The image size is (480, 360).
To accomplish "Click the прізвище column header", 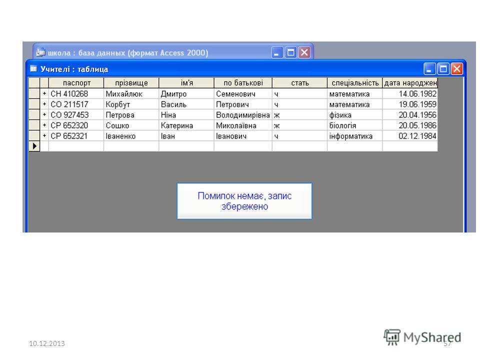I will [131, 83].
